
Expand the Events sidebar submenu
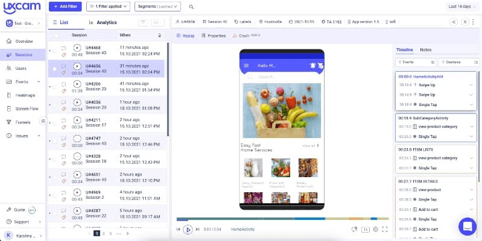39,82
